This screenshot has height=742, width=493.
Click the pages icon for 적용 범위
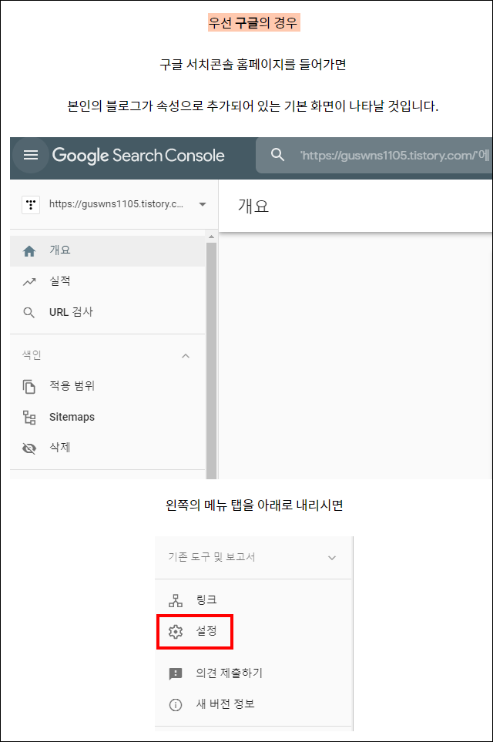coord(29,386)
